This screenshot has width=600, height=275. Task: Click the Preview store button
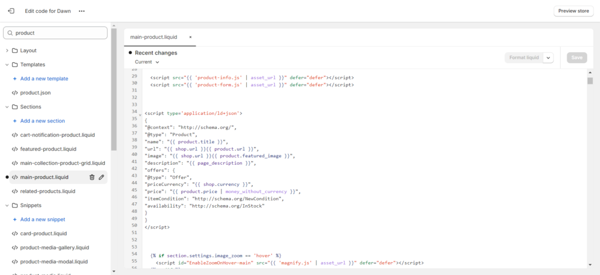coord(574,11)
